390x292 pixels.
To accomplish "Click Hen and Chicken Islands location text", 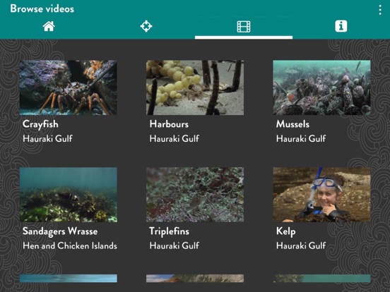I will pos(70,245).
